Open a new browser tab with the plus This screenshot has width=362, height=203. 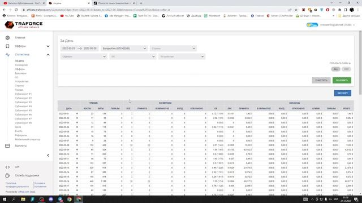pos(141,3)
